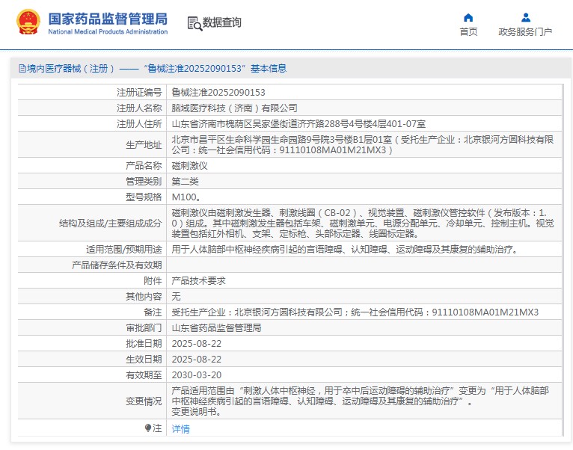This screenshot has width=573, height=450.
Task: Select the registration number 鲁械注准20252090153 in the table
Action: click(x=218, y=93)
